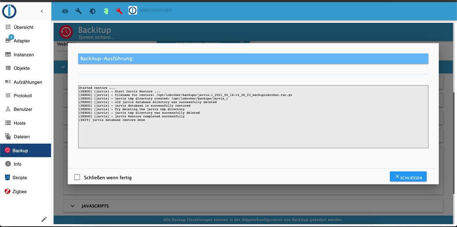Image resolution: width=457 pixels, height=227 pixels.
Task: Open Zigbee in the sidebar
Action: (x=26, y=192)
